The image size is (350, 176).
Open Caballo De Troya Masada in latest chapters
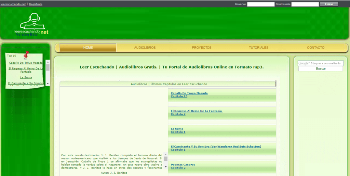[x=189, y=93]
